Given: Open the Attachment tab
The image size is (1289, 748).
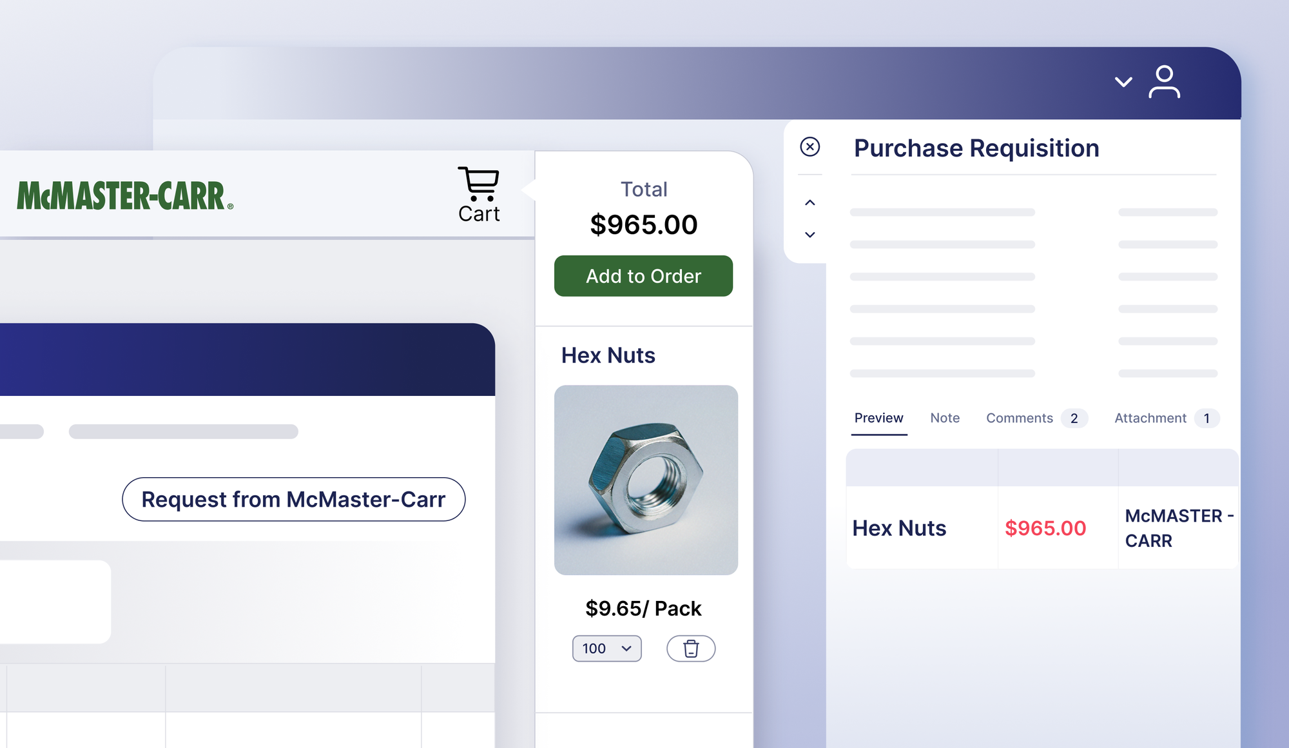Looking at the screenshot, I should pos(1150,418).
